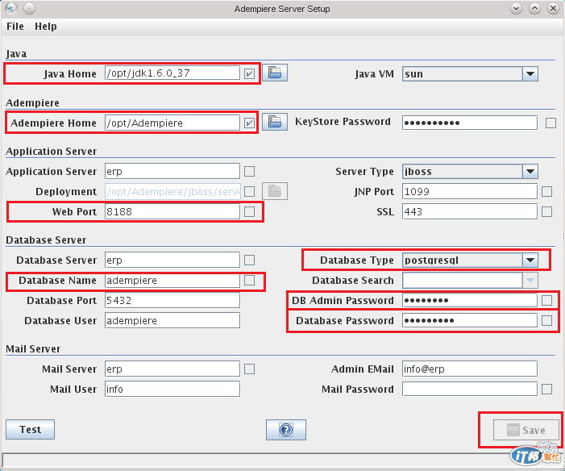The height and width of the screenshot is (471, 565).
Task: Click the Deployment folder browse icon
Action: [275, 191]
